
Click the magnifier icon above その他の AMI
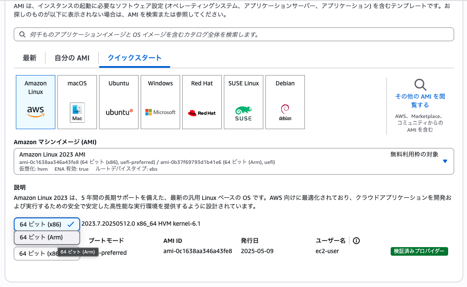tap(419, 85)
